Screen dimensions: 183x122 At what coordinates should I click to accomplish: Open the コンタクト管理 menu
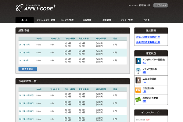tap(67, 20)
